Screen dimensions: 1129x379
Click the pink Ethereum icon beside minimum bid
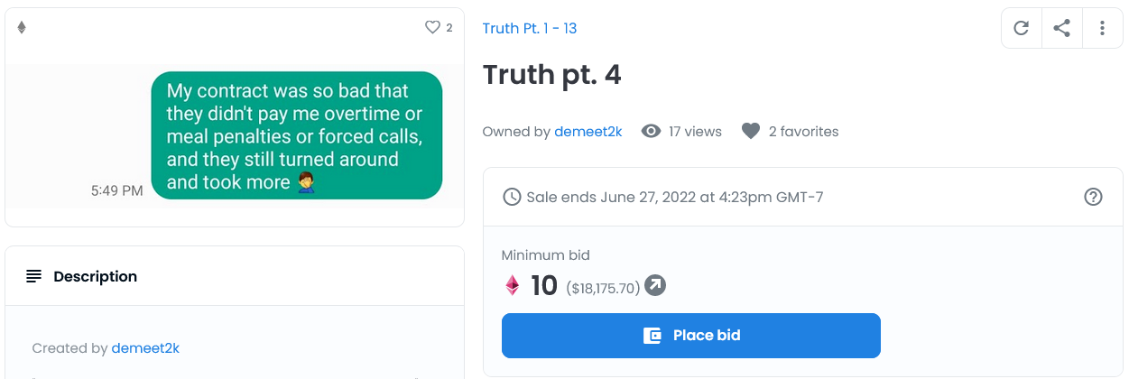pos(513,286)
